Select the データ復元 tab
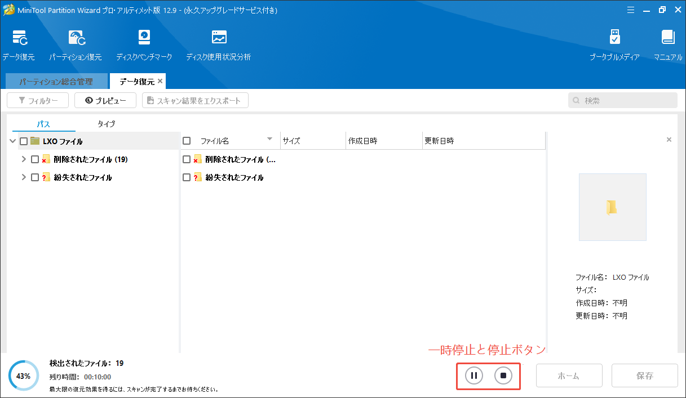686x398 pixels. pos(137,82)
